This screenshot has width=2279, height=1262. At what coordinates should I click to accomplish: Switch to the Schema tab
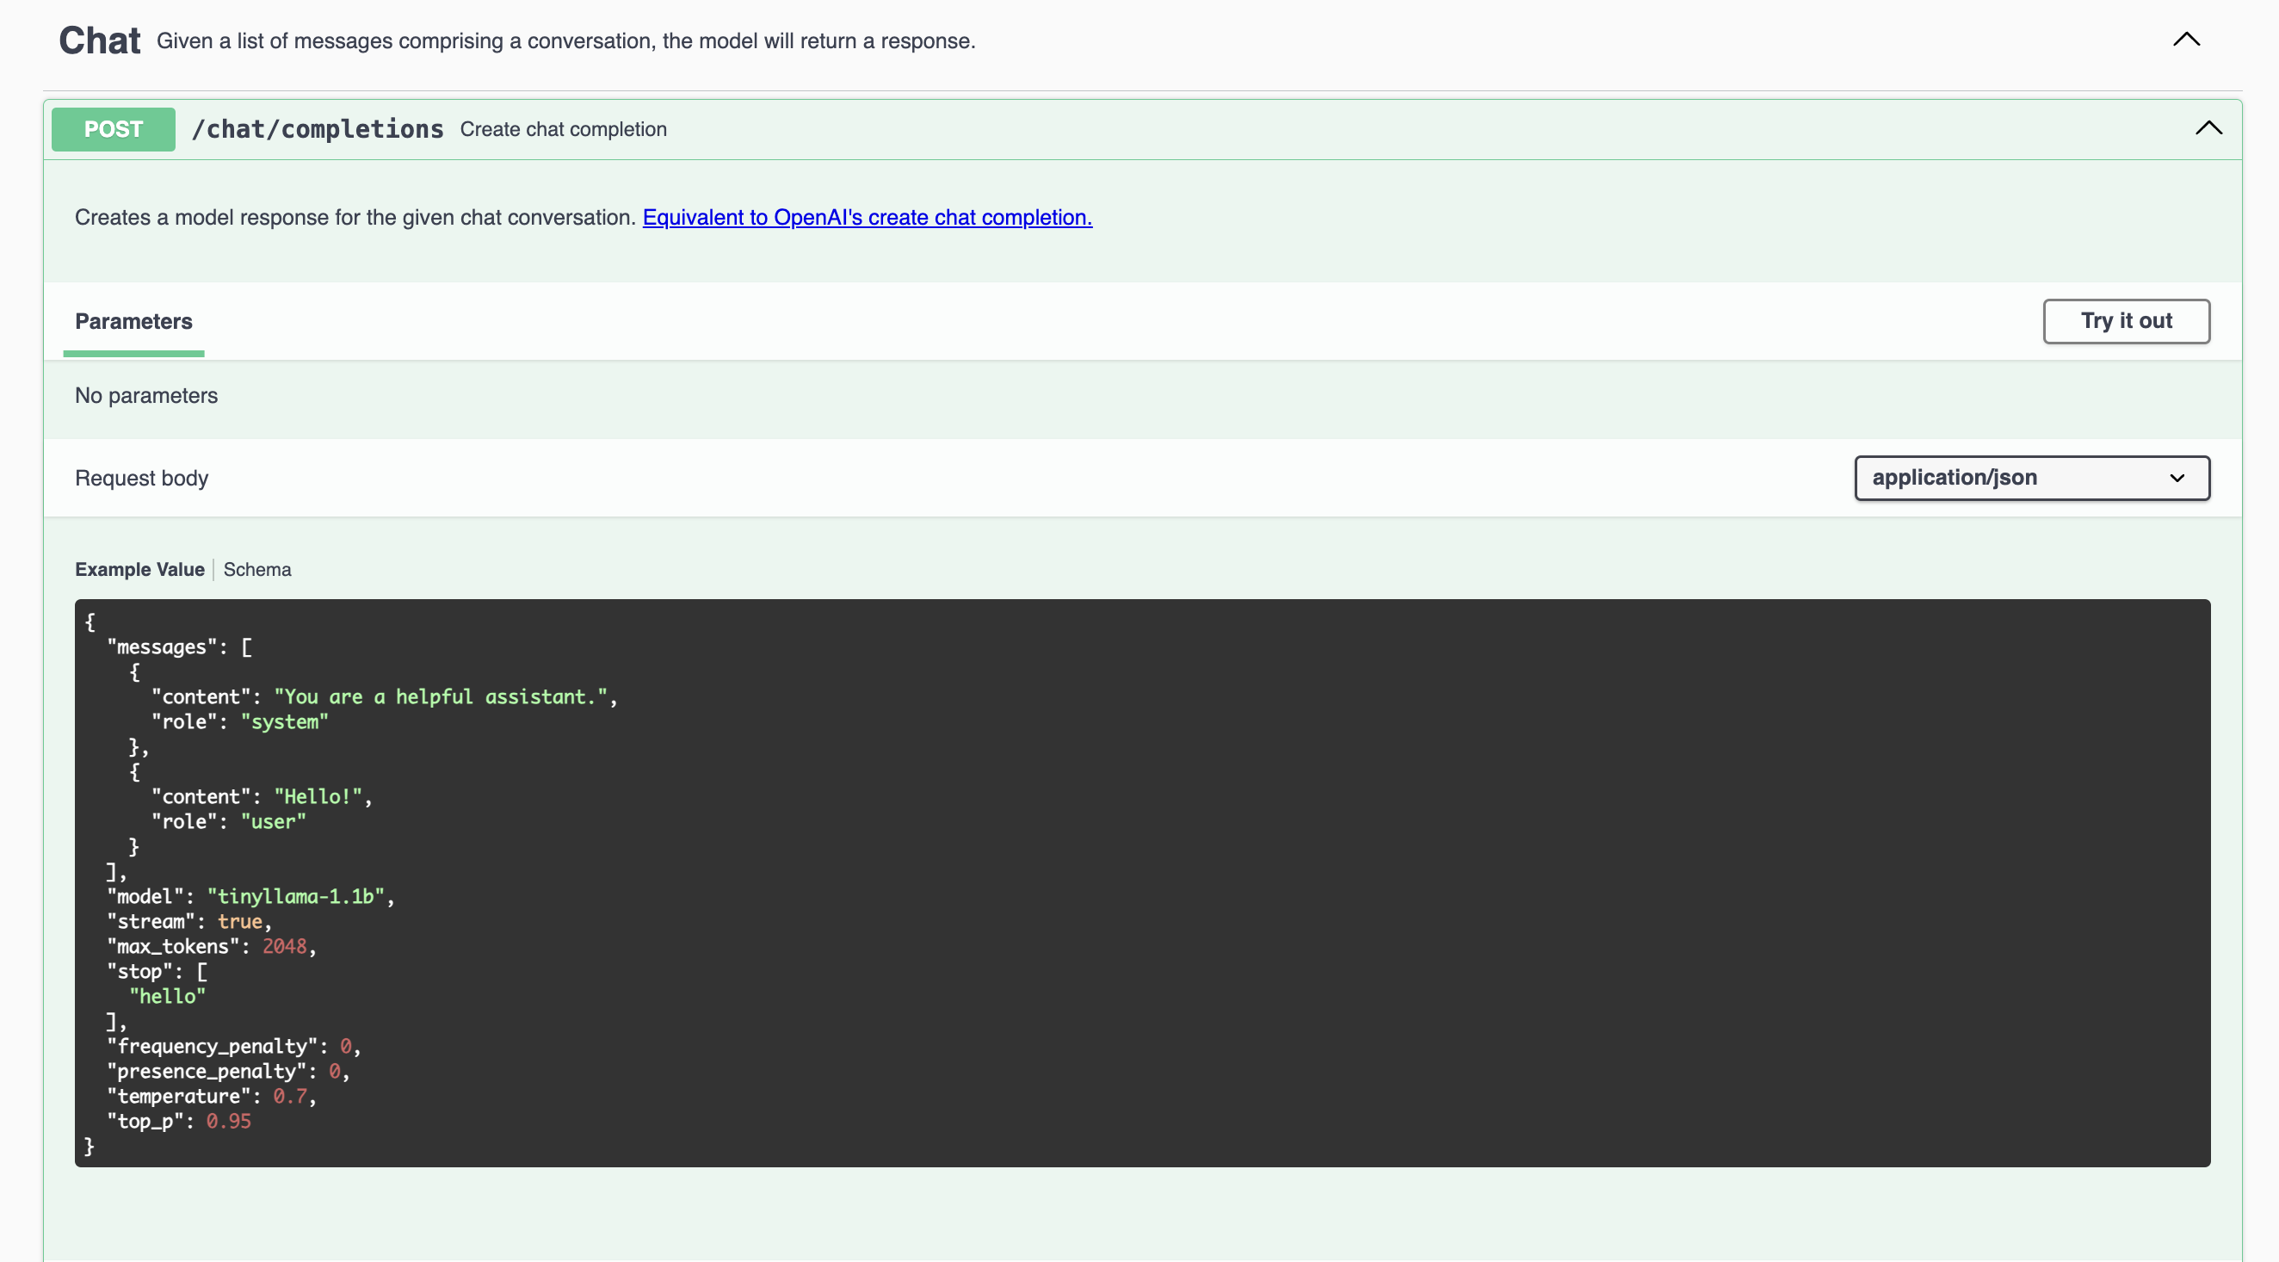(256, 569)
